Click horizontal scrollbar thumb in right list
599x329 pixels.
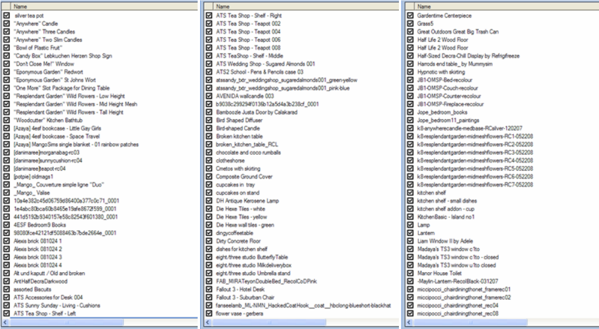point(470,322)
